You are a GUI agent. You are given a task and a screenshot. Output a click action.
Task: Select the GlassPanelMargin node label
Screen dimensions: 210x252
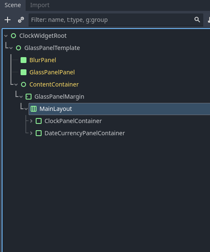(x=59, y=97)
